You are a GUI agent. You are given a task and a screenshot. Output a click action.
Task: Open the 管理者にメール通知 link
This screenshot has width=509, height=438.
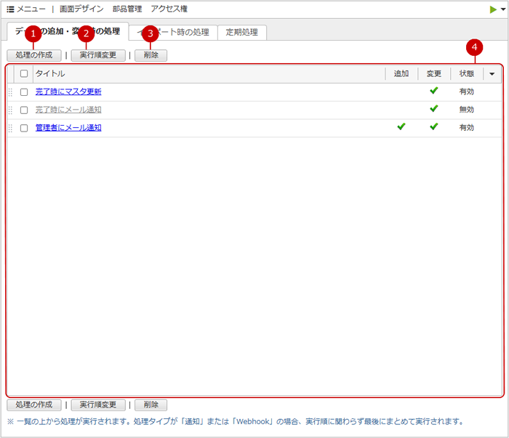point(68,128)
